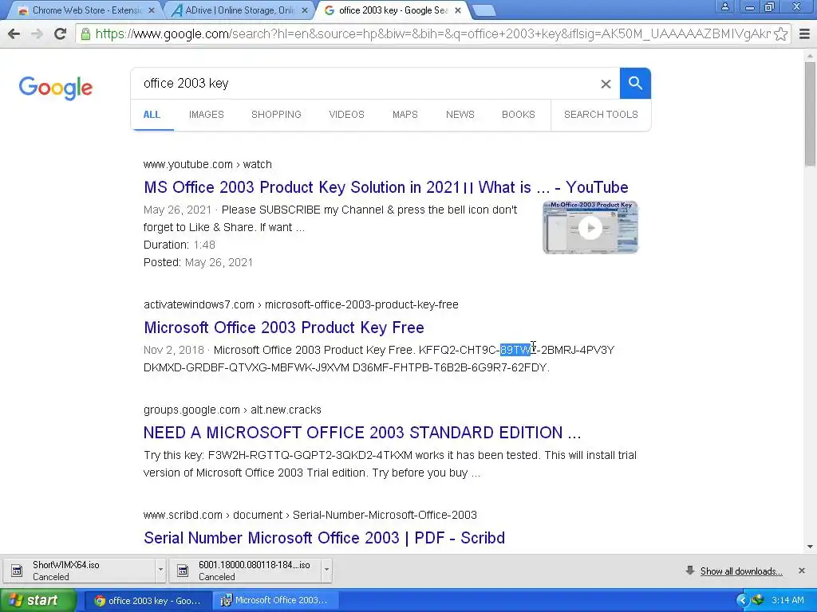Select the VIDEOS search filter
The image size is (817, 612).
pyautogui.click(x=346, y=115)
